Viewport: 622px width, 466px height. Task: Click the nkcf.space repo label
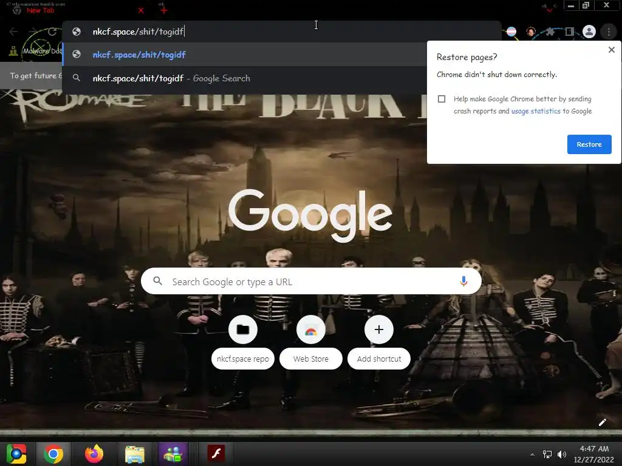243,359
